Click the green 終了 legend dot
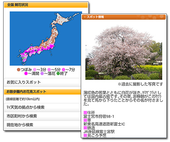Screen dimensions: 170x142 [58, 73]
